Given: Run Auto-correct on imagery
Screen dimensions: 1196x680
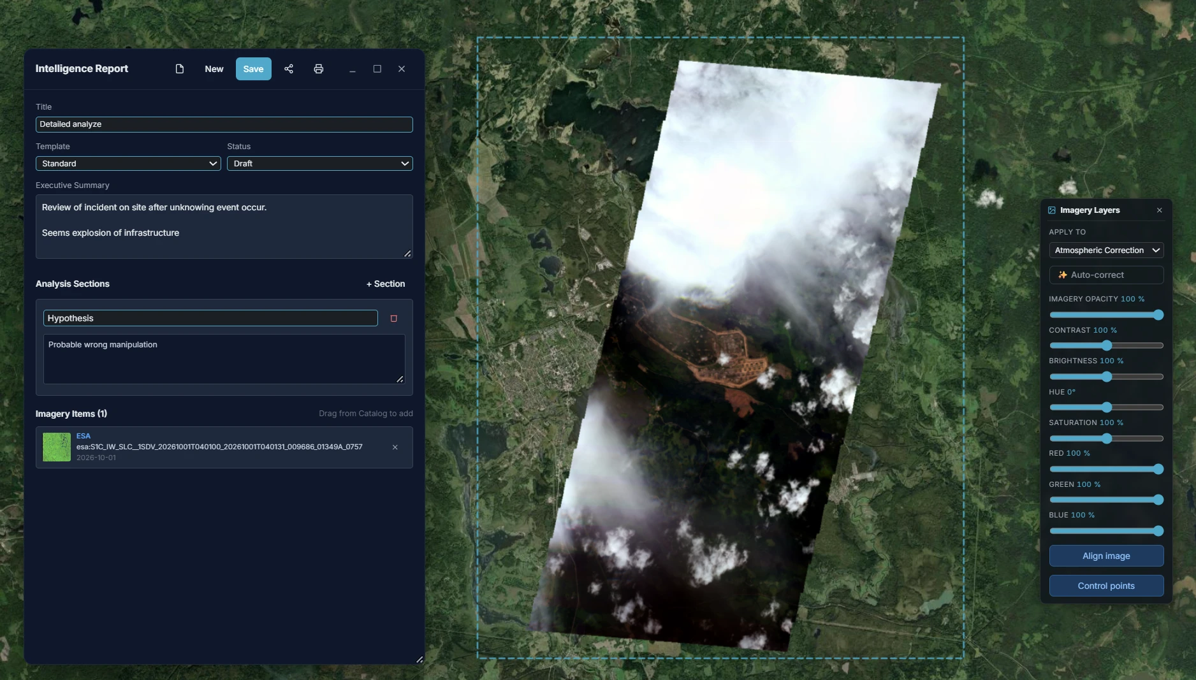Looking at the screenshot, I should 1106,275.
